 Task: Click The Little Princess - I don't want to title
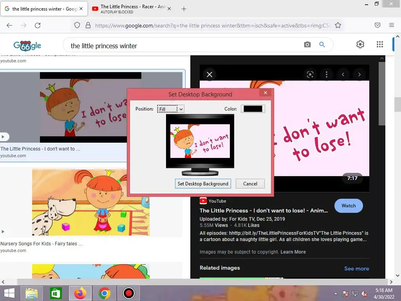point(40,149)
